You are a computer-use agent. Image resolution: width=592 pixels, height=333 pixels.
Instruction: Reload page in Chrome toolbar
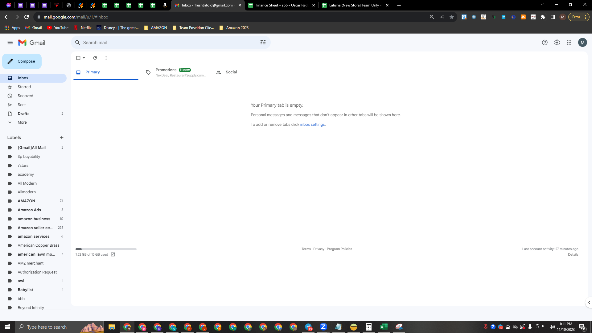pyautogui.click(x=27, y=17)
